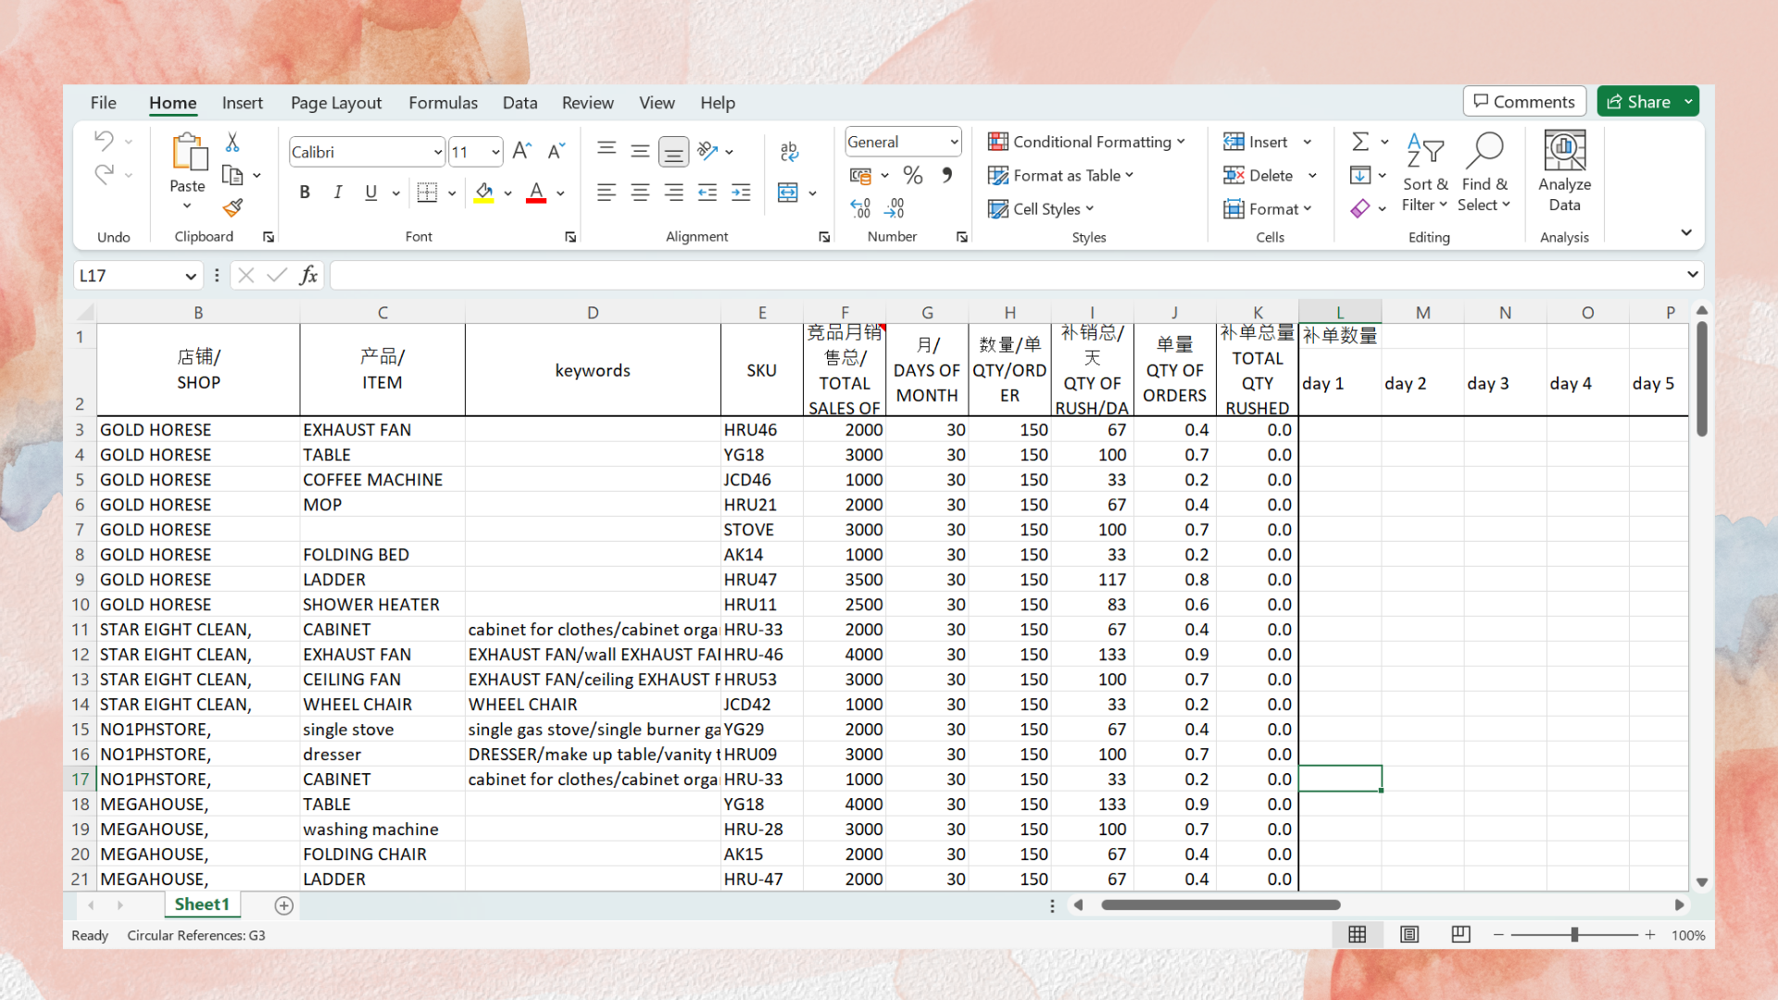Apply the red font color
This screenshot has width=1778, height=1000.
pos(536,193)
